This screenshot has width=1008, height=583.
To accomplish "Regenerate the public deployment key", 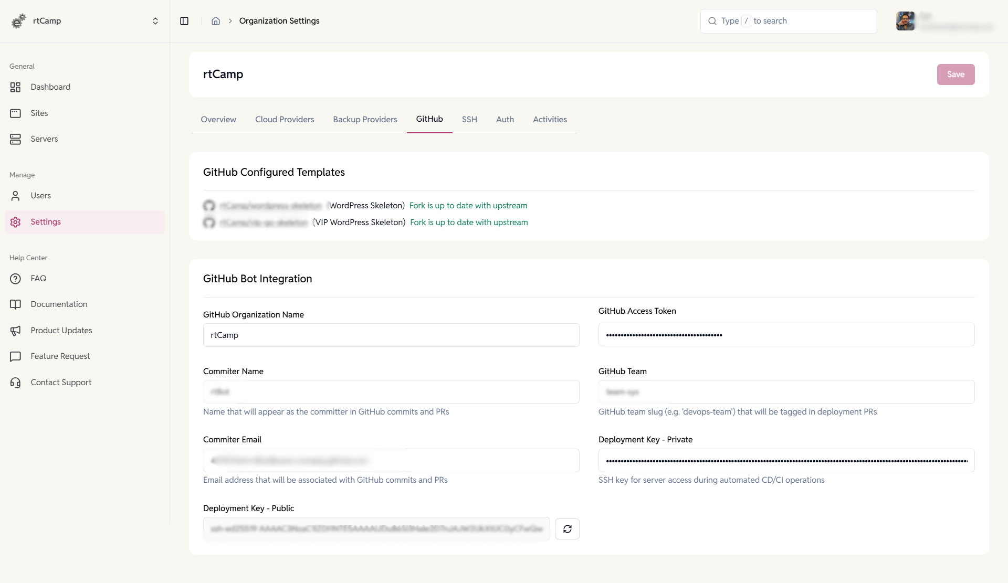I will point(568,528).
